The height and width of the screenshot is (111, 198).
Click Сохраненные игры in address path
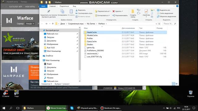point(76,24)
